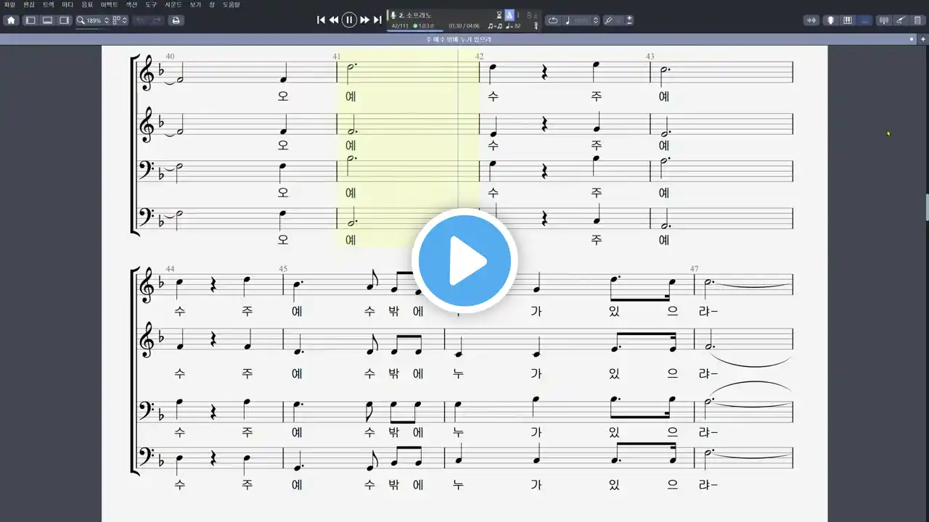
Task: Open the 보기 menu
Action: tap(195, 4)
